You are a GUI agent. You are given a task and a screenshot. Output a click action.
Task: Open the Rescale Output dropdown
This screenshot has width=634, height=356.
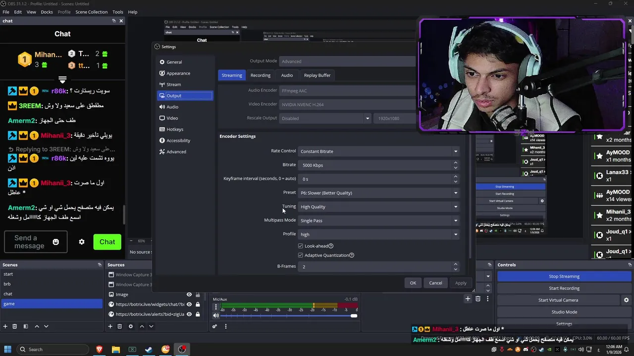[x=325, y=118]
